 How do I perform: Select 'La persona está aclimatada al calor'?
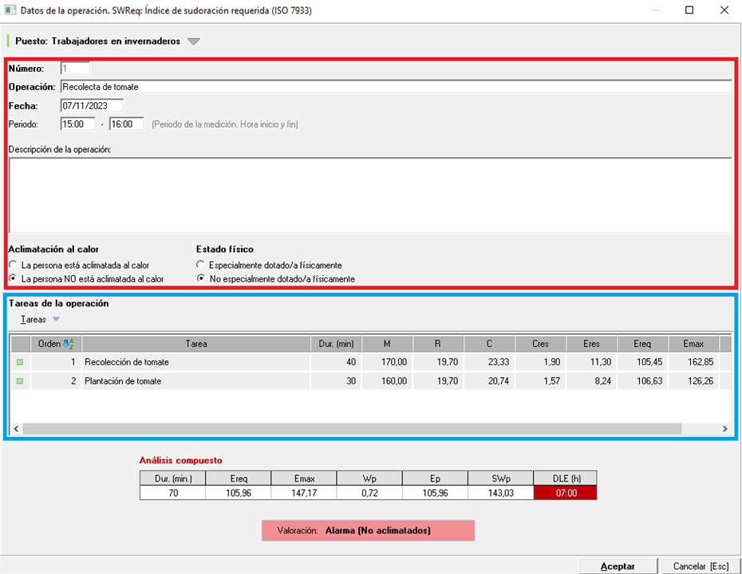[x=13, y=265]
